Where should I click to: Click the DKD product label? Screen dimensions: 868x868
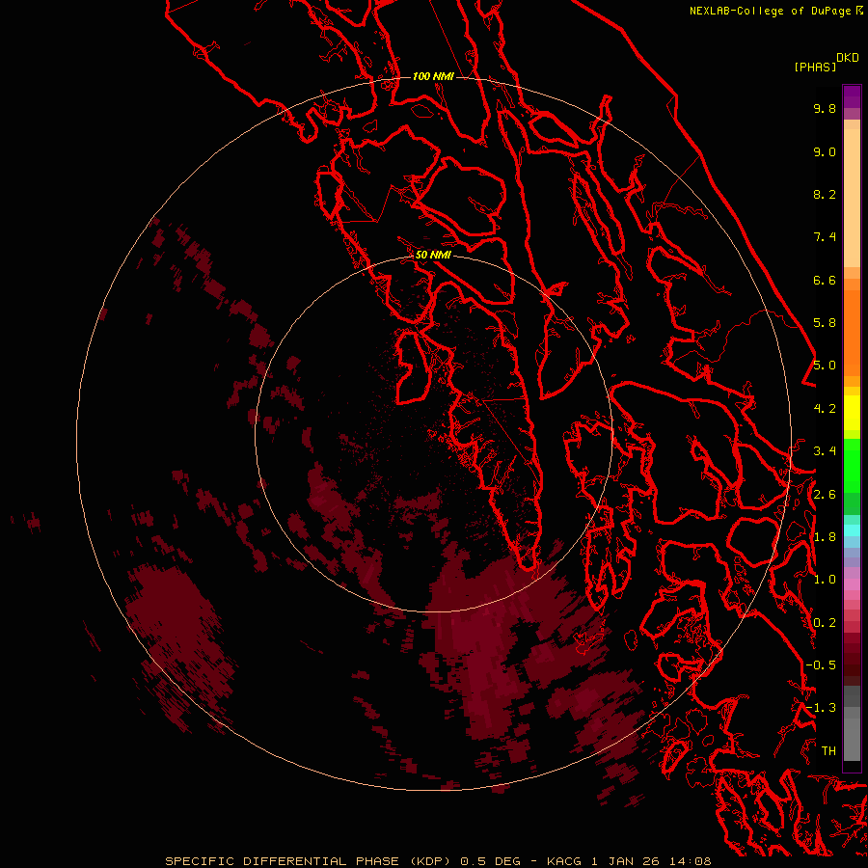(x=848, y=58)
